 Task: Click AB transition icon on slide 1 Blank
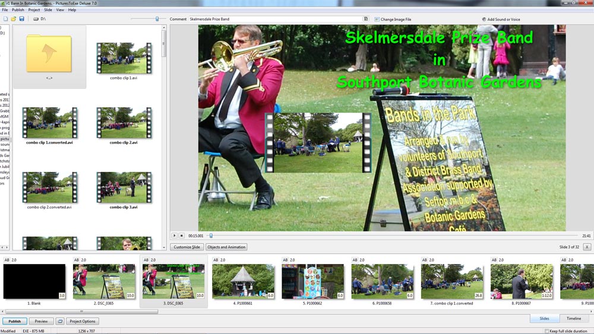coord(7,260)
